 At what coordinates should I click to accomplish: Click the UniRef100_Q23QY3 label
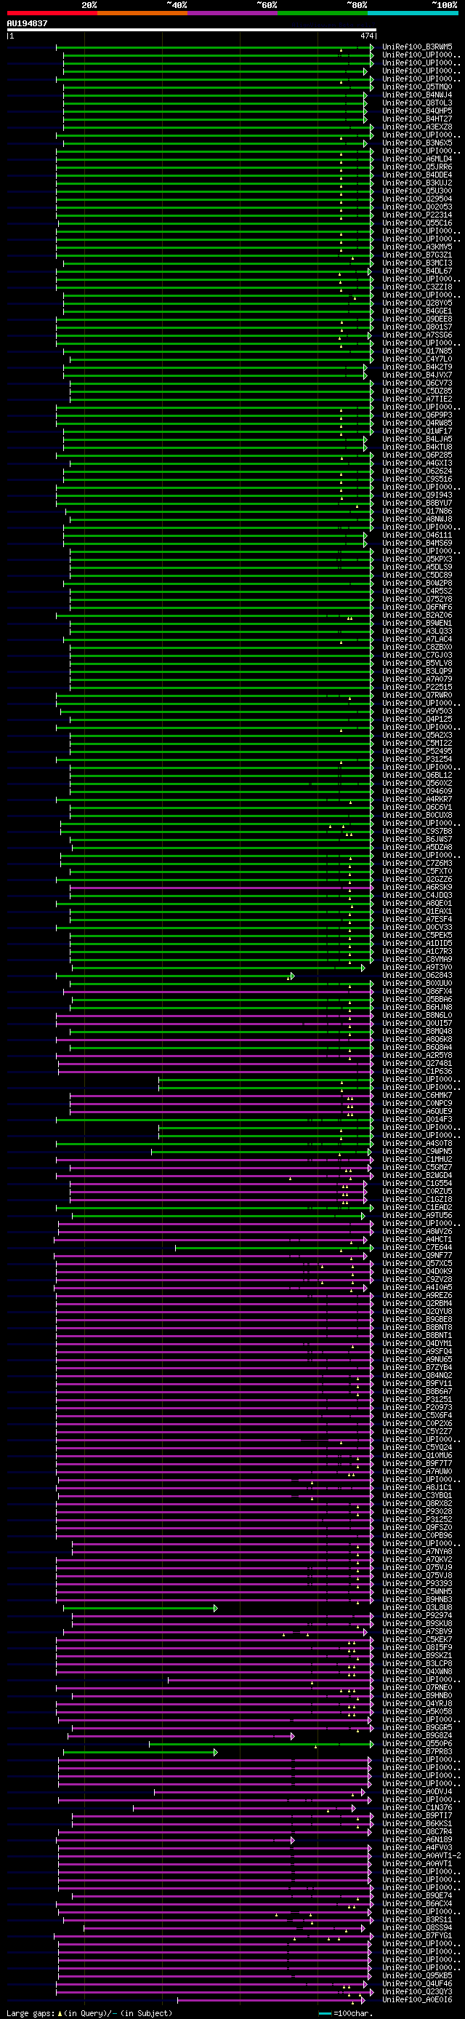[x=417, y=1991]
